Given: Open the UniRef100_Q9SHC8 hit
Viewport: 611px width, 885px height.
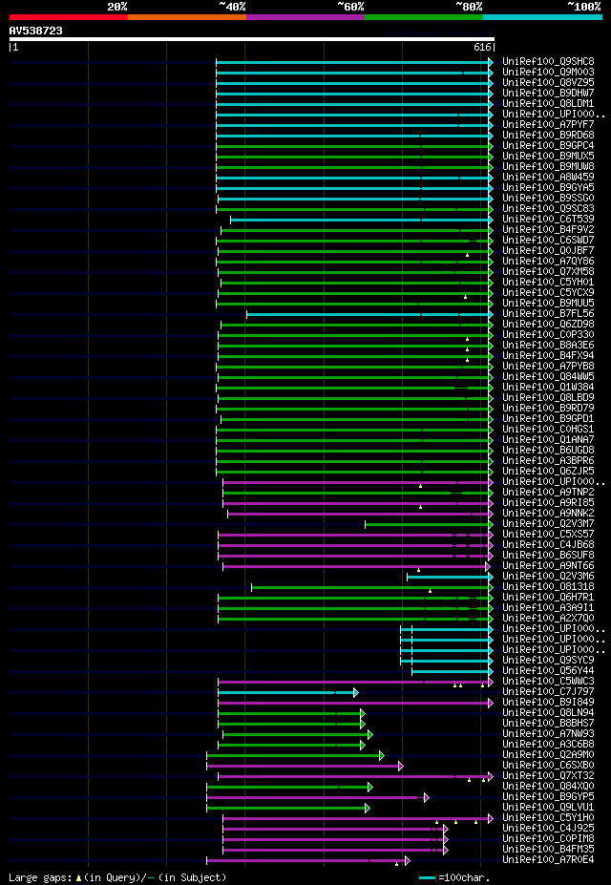Looking at the screenshot, I should [548, 61].
